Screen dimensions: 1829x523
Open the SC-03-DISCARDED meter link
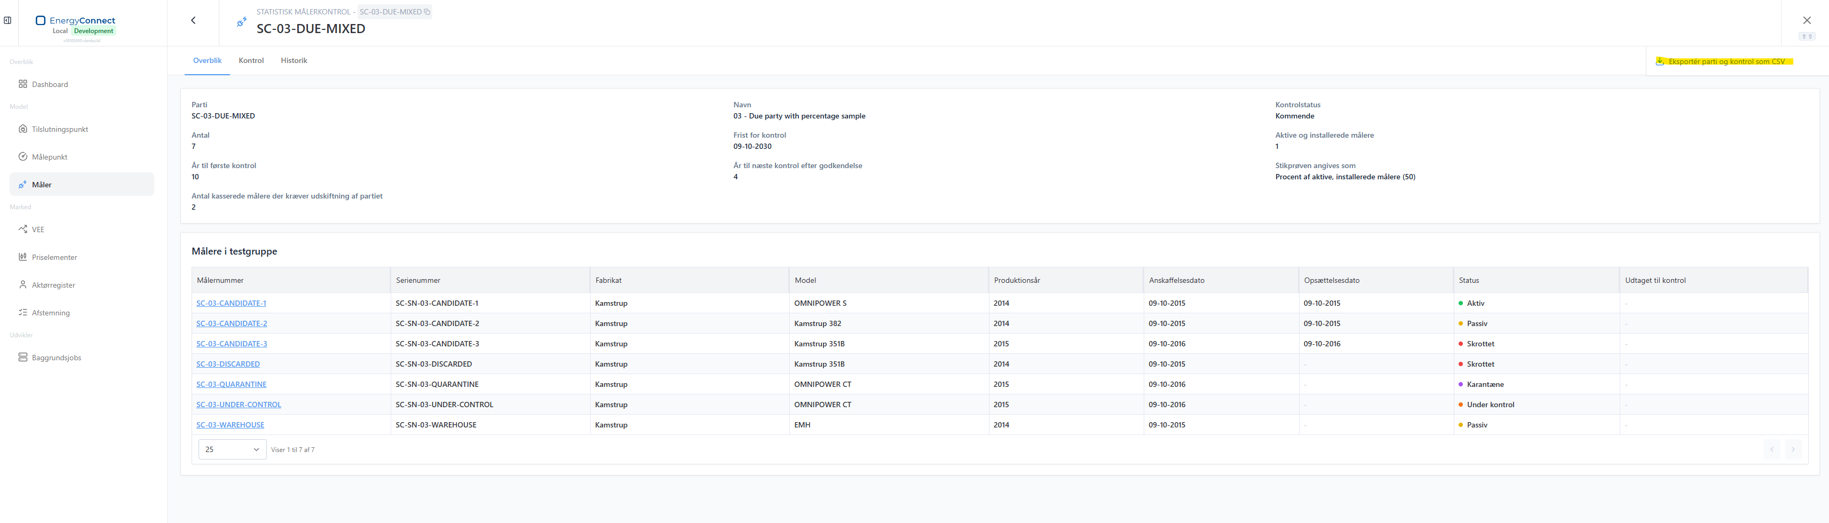tap(228, 364)
